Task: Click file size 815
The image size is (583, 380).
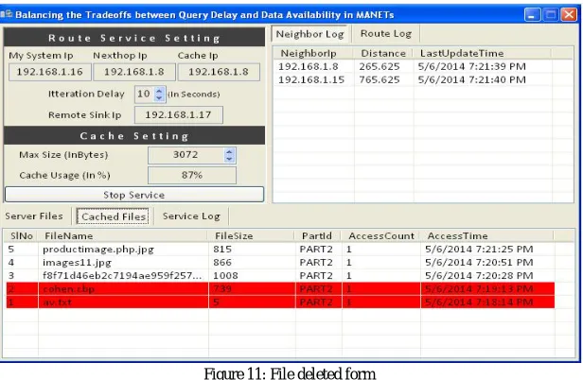Action: tap(222, 250)
